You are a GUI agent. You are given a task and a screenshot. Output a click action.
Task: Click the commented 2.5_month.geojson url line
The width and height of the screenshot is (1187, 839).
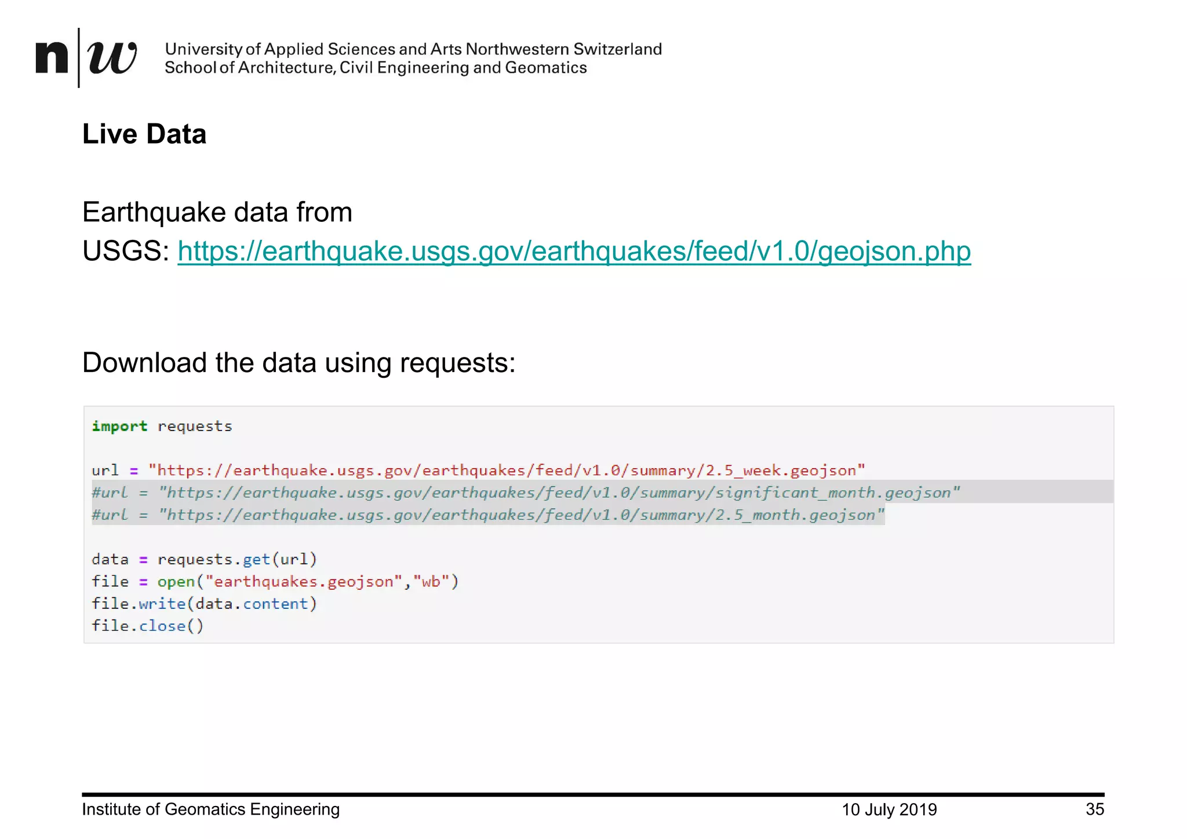click(487, 515)
